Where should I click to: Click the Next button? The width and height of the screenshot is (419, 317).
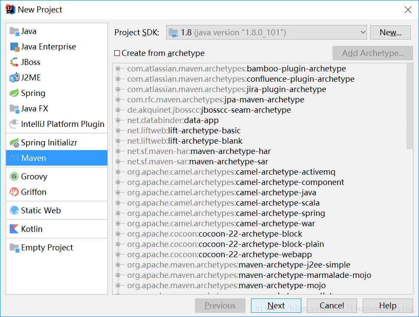click(x=276, y=305)
